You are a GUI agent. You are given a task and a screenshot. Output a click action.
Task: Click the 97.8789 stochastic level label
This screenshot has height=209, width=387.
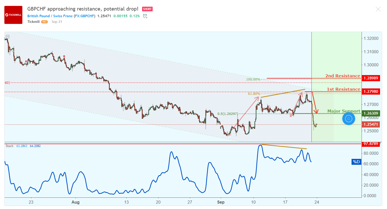click(371, 144)
